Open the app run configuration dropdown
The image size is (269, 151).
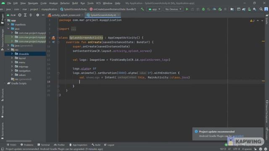(154, 9)
